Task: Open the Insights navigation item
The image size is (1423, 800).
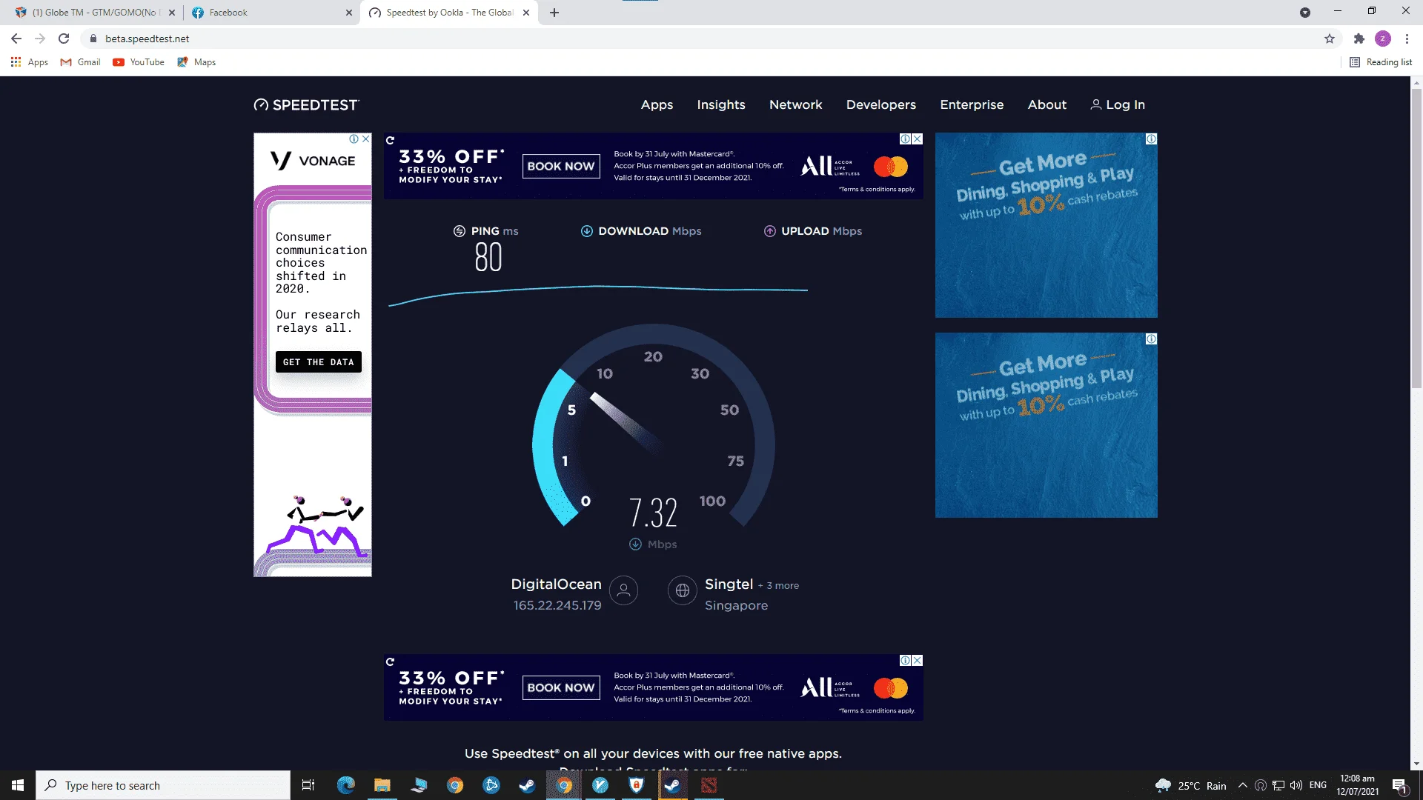Action: [721, 104]
